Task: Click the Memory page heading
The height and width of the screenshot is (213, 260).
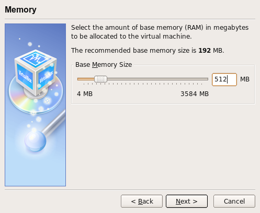Action: point(20,9)
